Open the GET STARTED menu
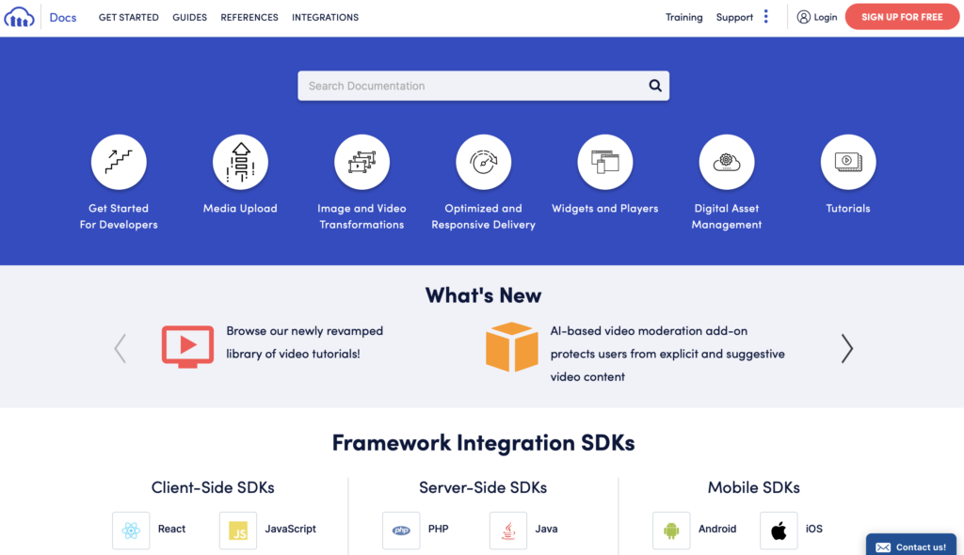The width and height of the screenshot is (964, 555). click(128, 17)
